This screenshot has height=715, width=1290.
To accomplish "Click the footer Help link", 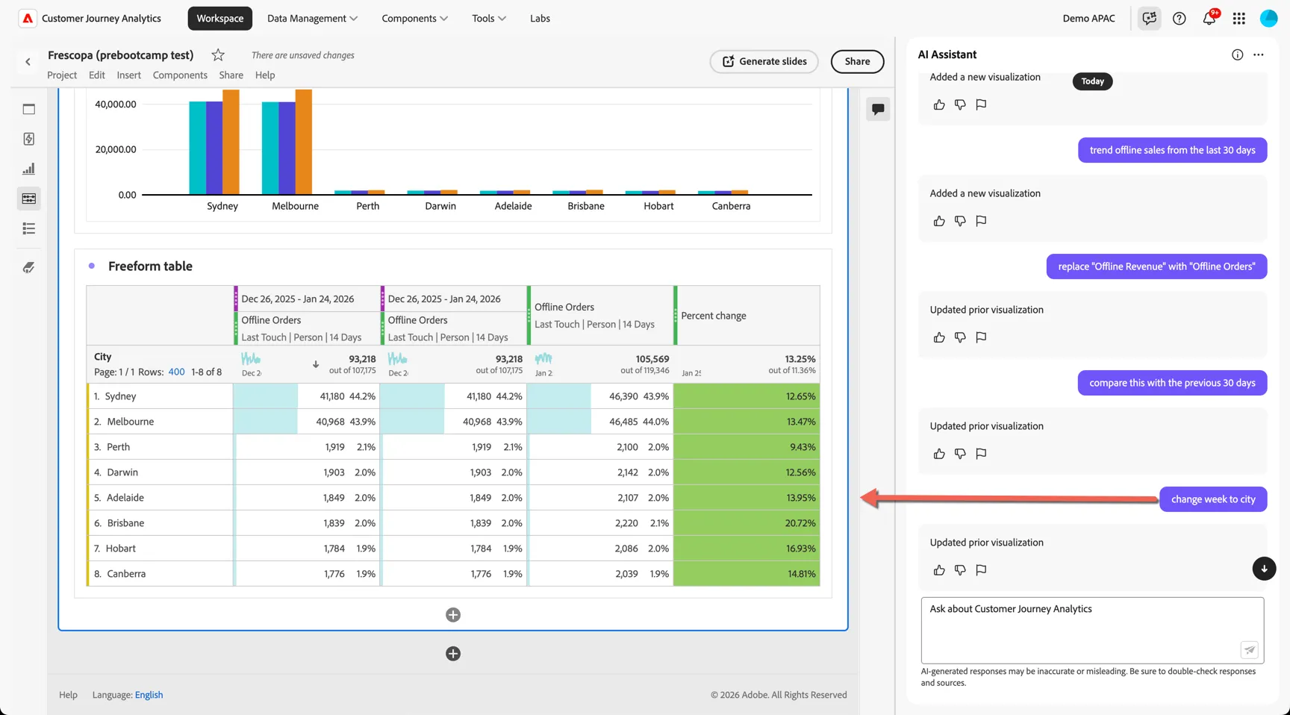I will tap(68, 695).
